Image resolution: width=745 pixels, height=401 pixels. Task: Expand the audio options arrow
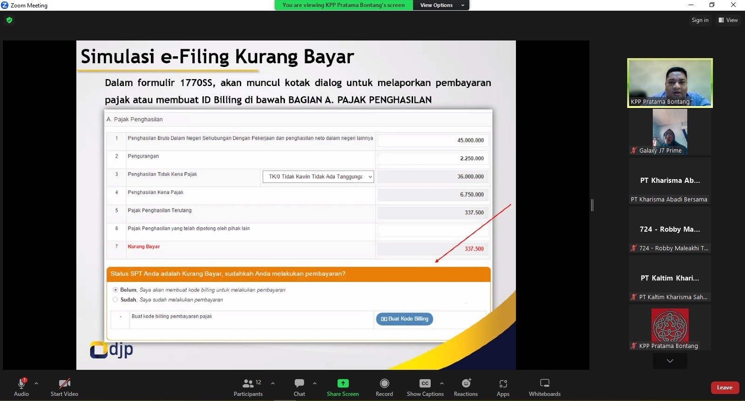click(x=36, y=383)
